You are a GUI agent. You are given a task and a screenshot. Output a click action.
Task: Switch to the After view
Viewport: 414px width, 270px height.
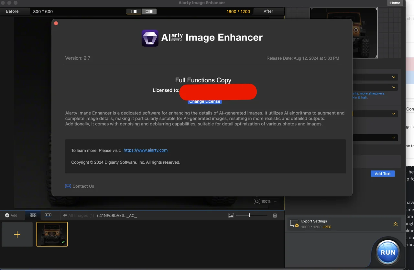(268, 11)
